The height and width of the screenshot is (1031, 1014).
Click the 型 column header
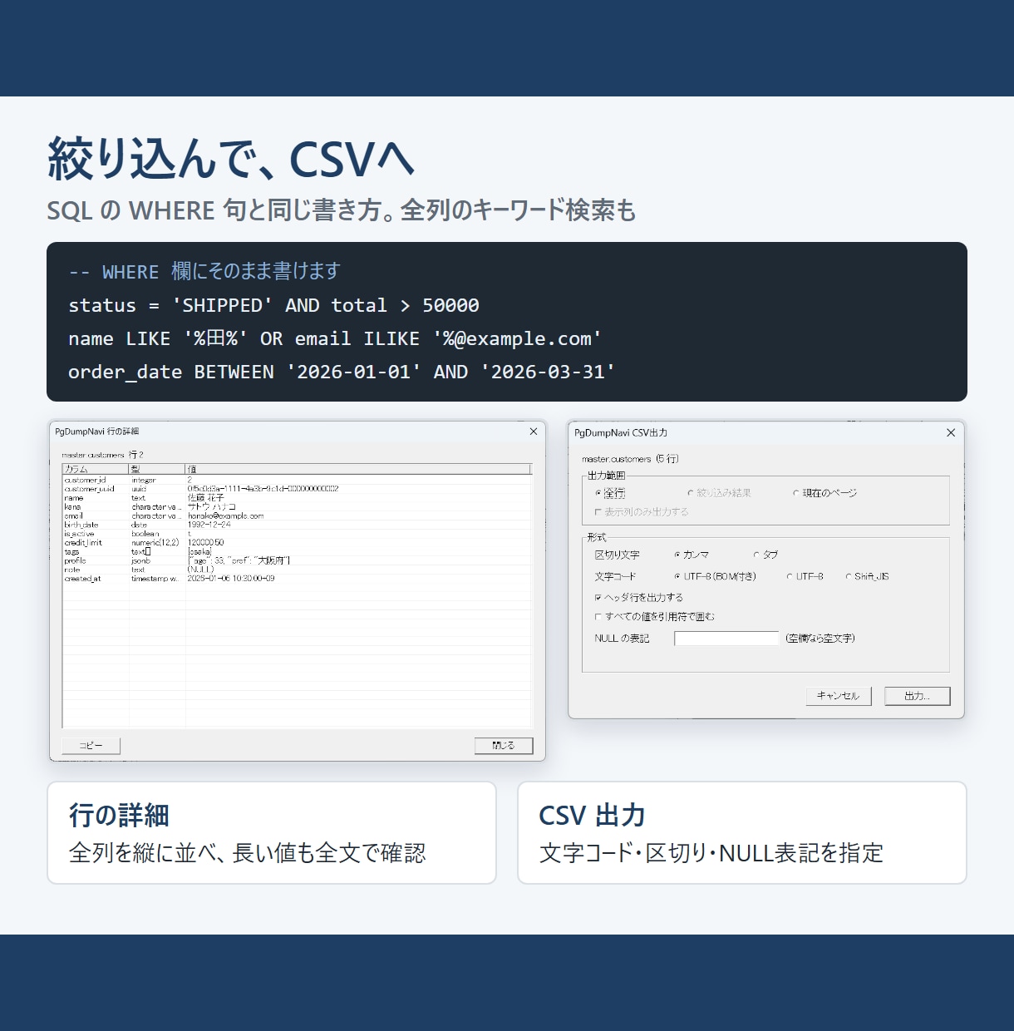tap(157, 469)
